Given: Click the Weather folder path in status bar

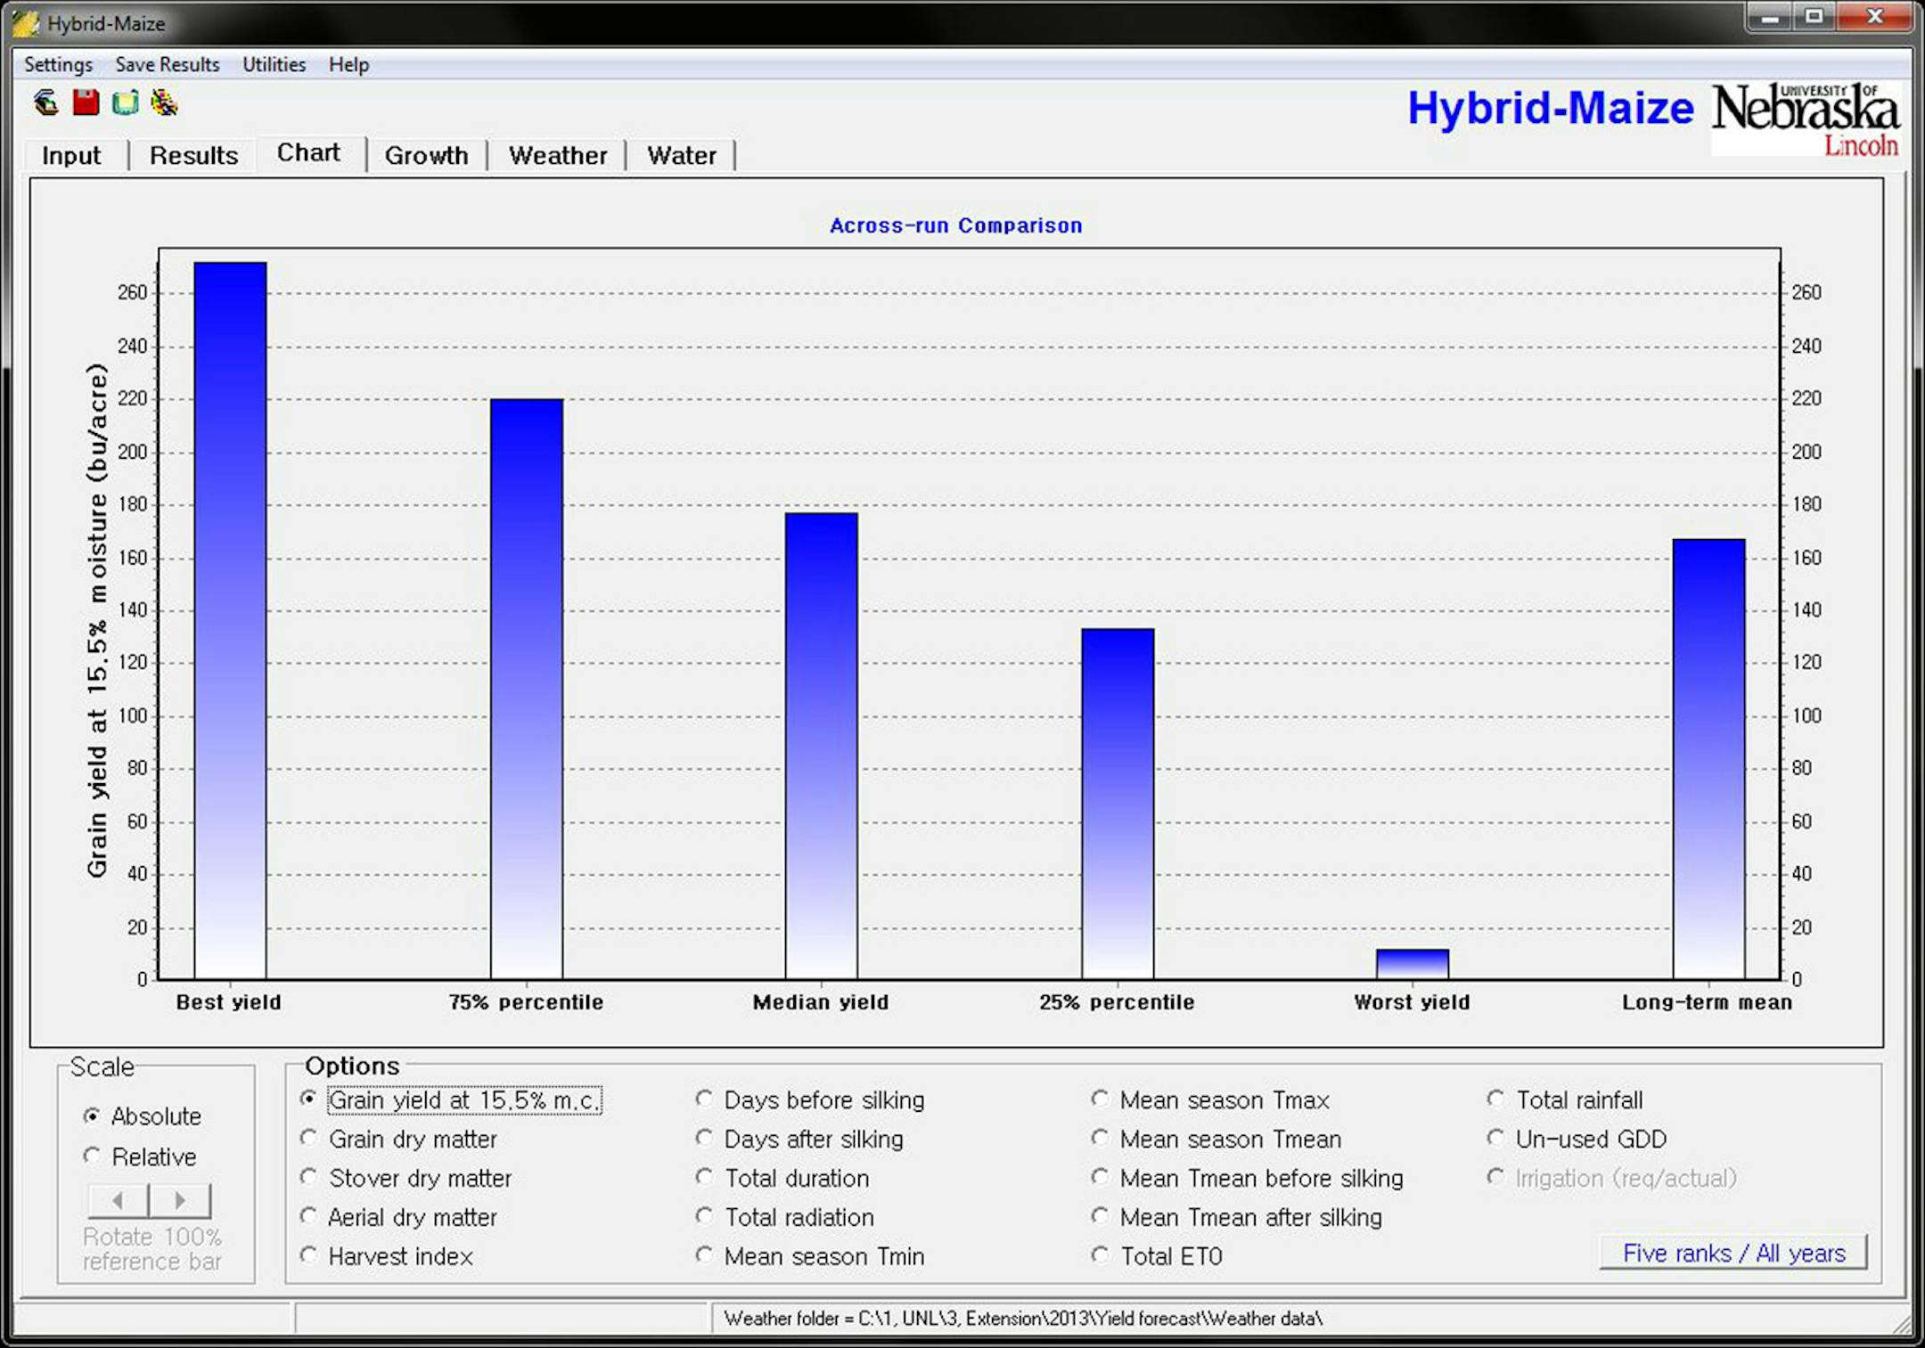Looking at the screenshot, I should [x=1023, y=1319].
